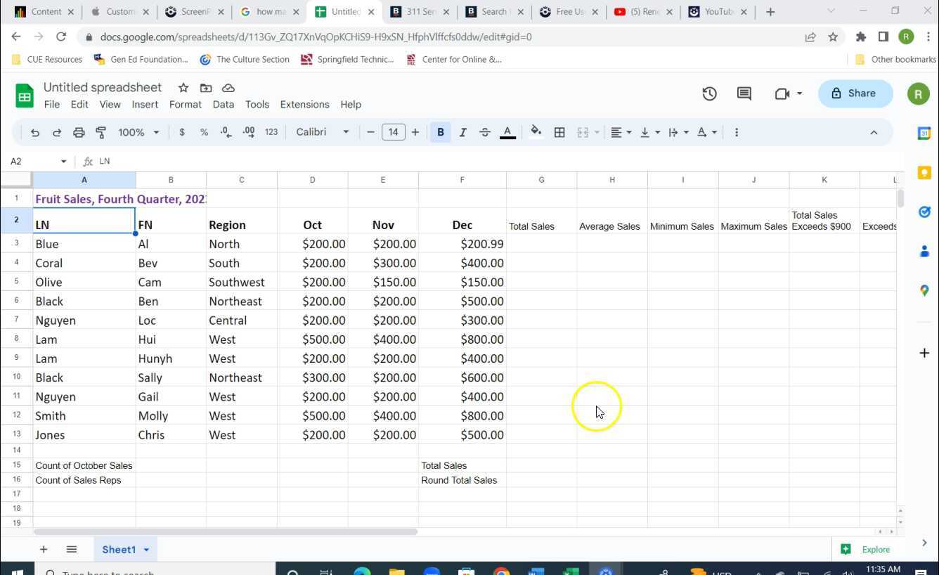The height and width of the screenshot is (575, 939).
Task: Collapse the toolbar with up chevron
Action: pyautogui.click(x=874, y=132)
